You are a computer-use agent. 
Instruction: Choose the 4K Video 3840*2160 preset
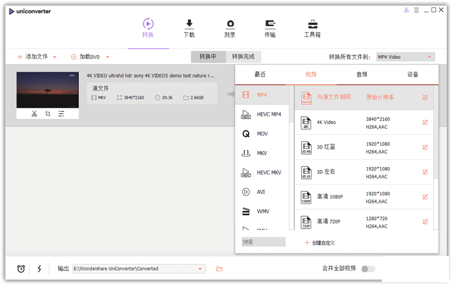[x=364, y=123]
